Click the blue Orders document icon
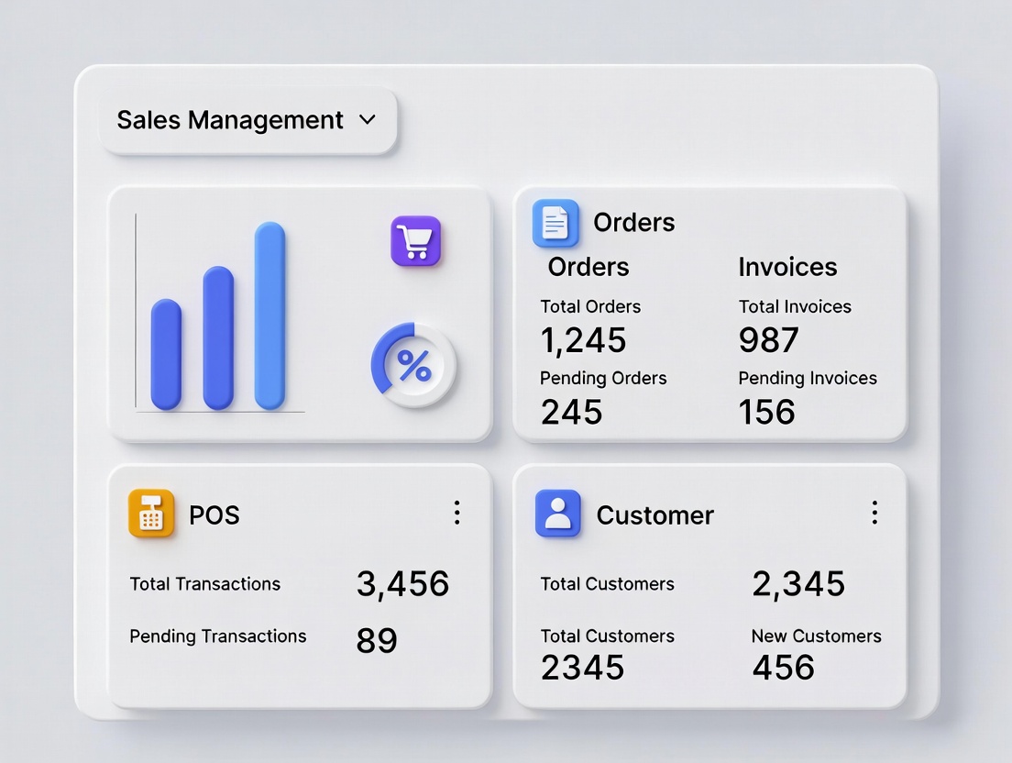Viewport: 1012px width, 763px height. tap(555, 223)
